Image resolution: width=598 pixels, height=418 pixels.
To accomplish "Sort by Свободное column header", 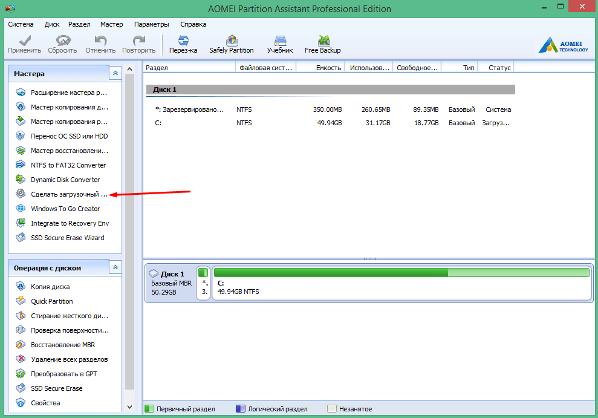I will click(417, 68).
